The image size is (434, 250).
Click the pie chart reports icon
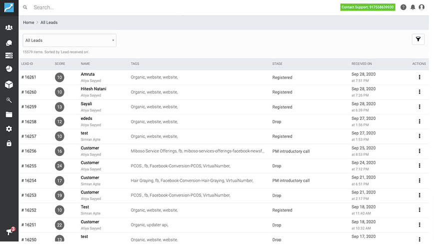9,69
